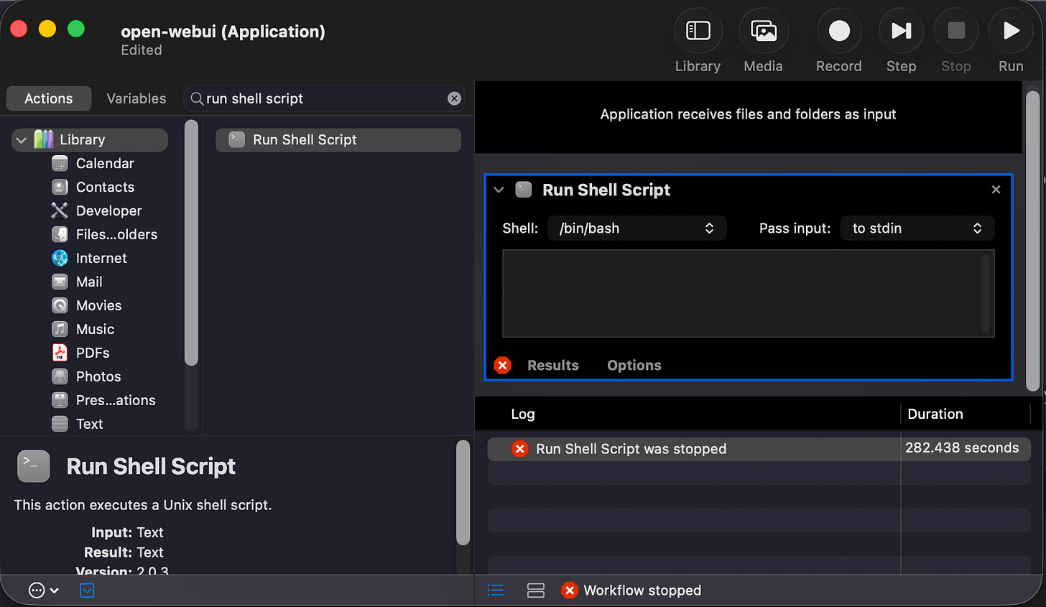
Task: Select the Presentations category
Action: (116, 401)
